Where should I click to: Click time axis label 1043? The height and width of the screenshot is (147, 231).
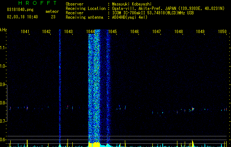pyautogui.click(x=69, y=32)
